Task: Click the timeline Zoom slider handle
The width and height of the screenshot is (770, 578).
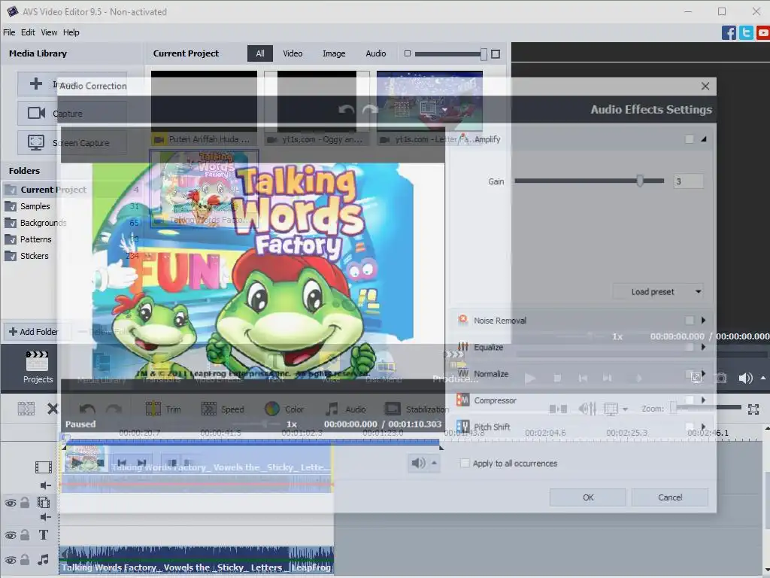Action: coord(674,407)
